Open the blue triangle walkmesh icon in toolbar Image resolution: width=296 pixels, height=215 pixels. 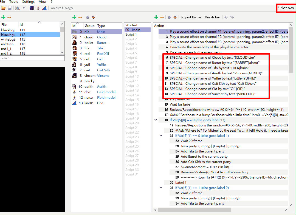pyautogui.click(x=44, y=8)
